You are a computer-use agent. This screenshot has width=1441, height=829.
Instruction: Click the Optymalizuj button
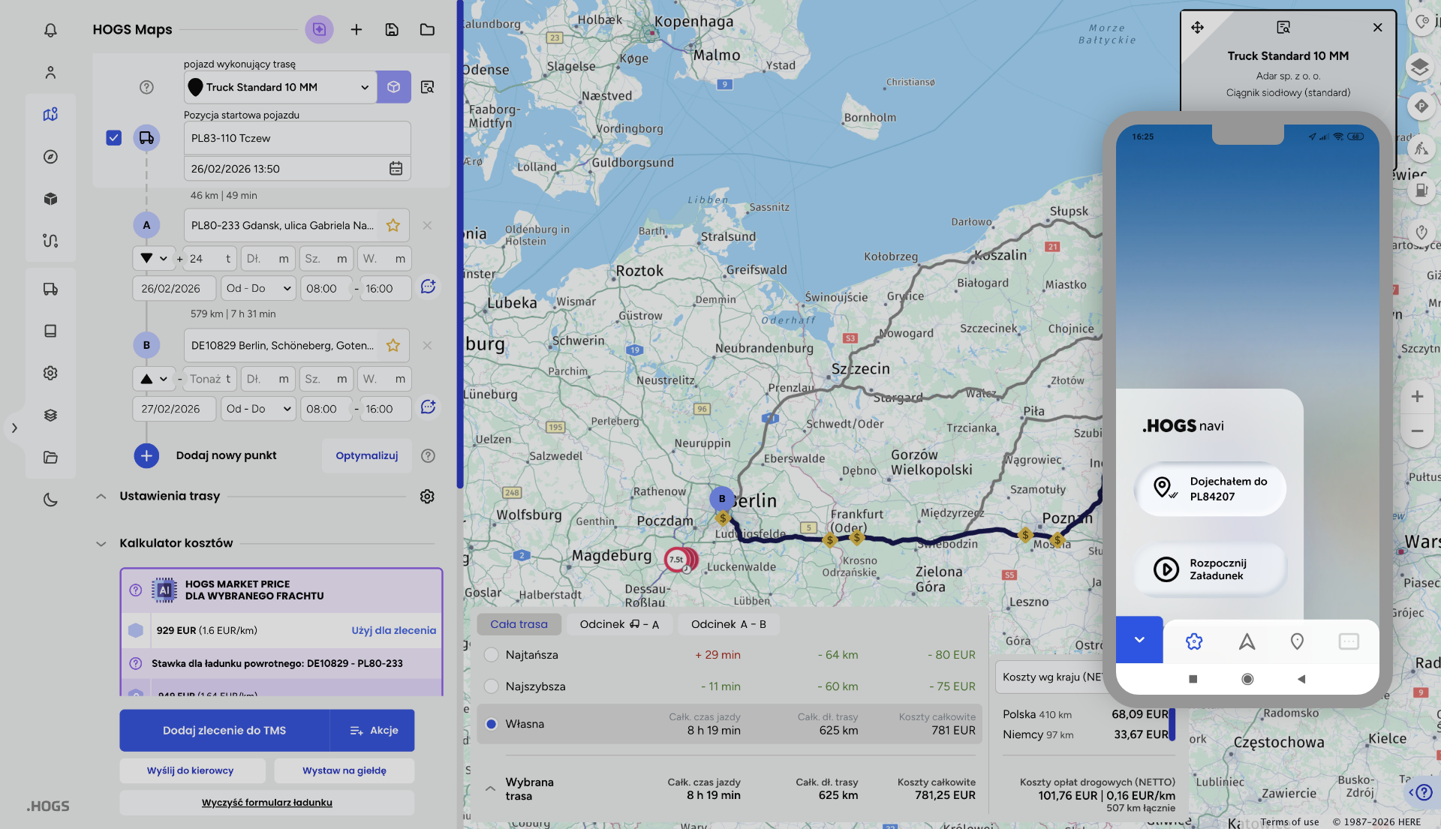(366, 456)
